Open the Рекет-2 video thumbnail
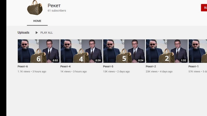207x116 pixels. 167,51
